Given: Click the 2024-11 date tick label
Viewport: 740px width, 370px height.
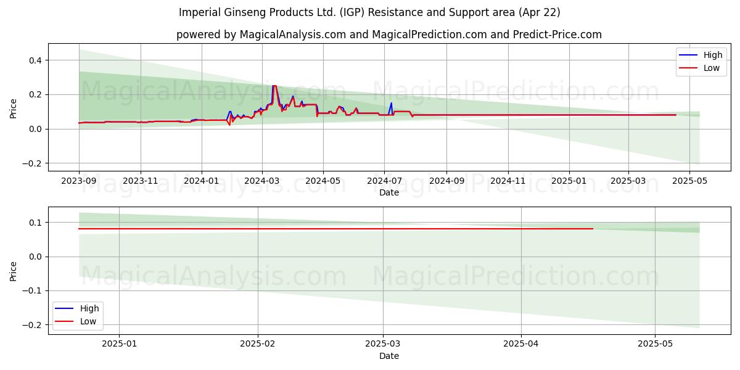Looking at the screenshot, I should tap(508, 181).
